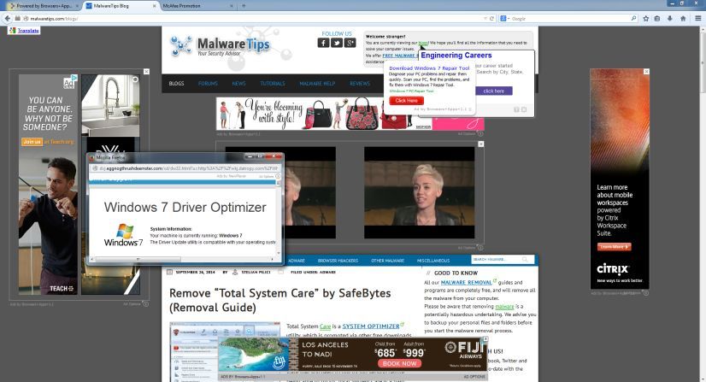Screen dimensions: 706x382
Task: Close the Citrix ad on the right
Action: (x=646, y=72)
